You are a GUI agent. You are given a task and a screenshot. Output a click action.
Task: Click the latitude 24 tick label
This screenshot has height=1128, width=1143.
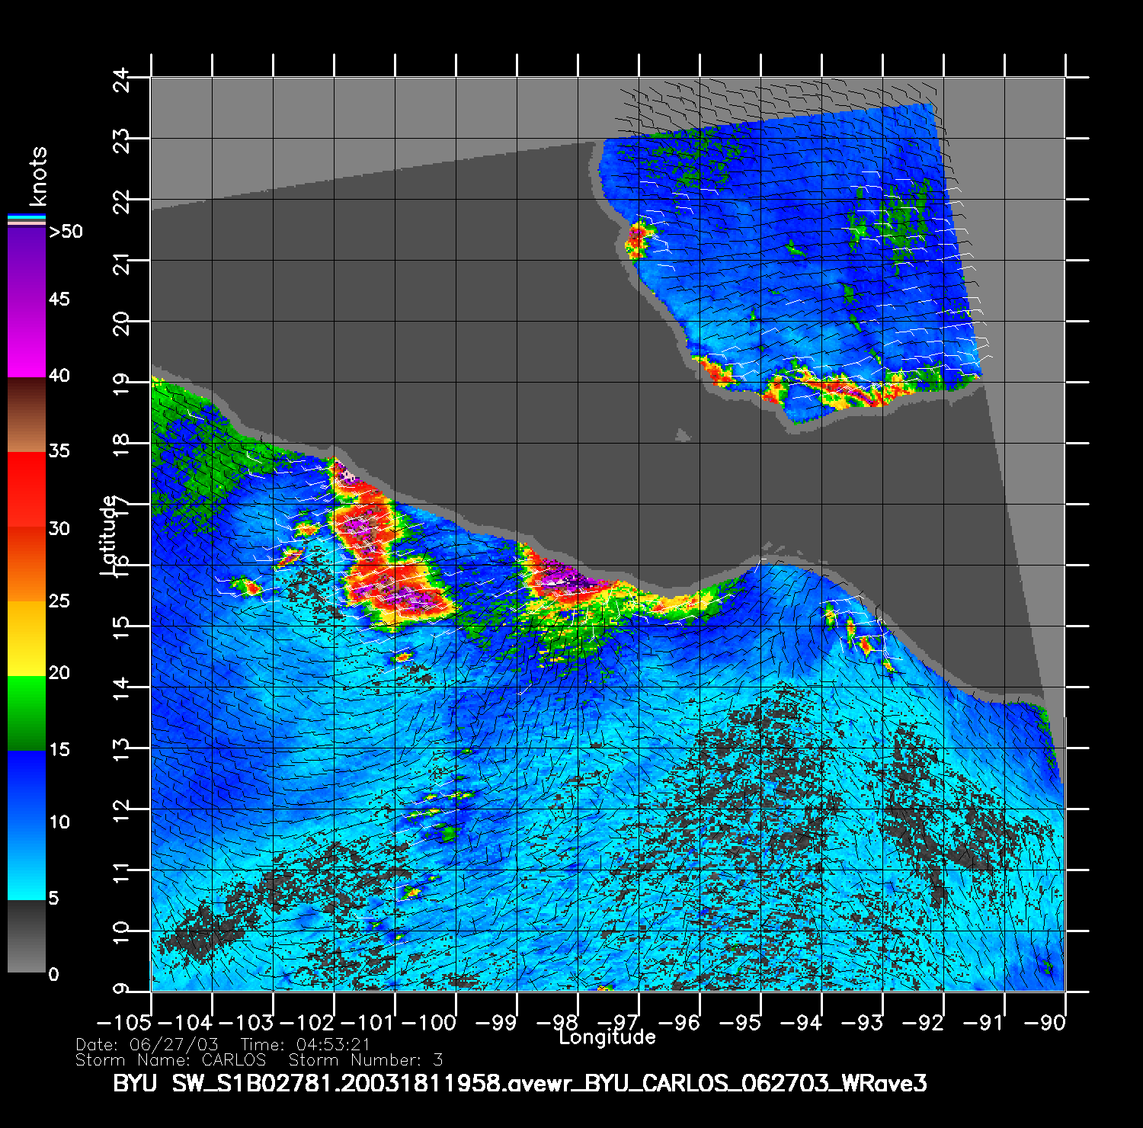point(120,79)
